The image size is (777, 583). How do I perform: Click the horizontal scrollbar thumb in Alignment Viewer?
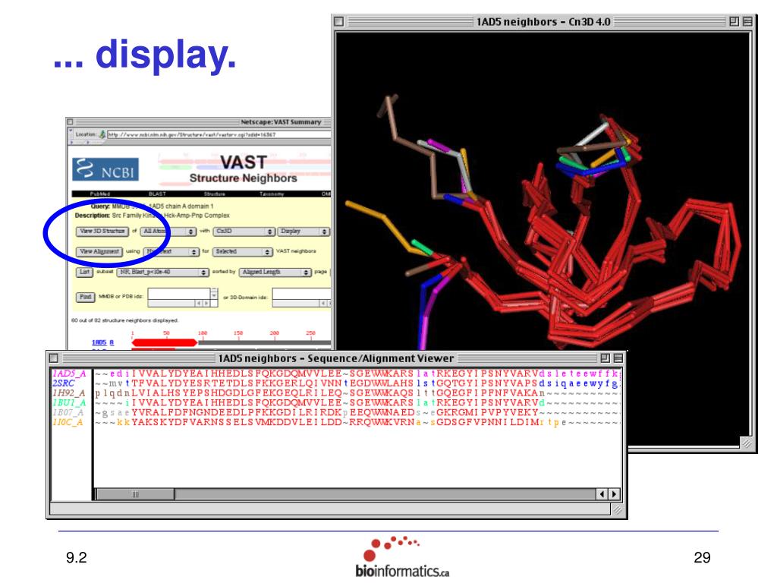pyautogui.click(x=135, y=494)
